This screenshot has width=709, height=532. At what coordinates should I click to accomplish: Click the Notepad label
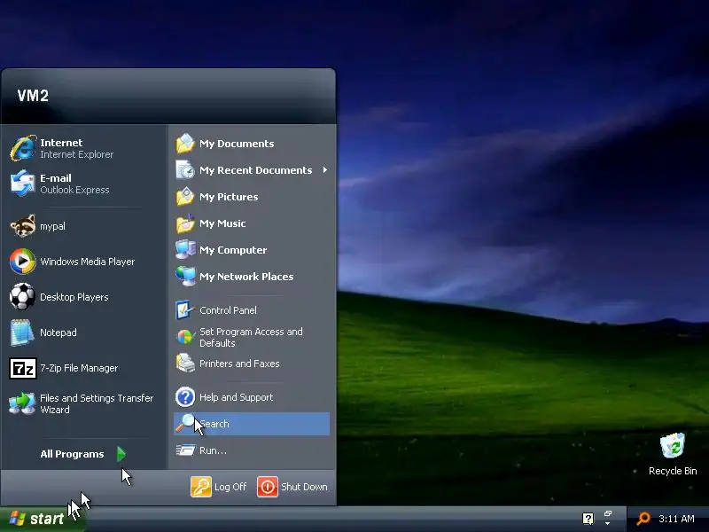point(58,332)
